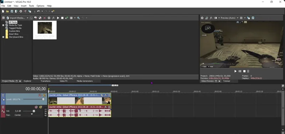
Task: Open Event Pan/Crop on video clip
Action: (x=102, y=95)
